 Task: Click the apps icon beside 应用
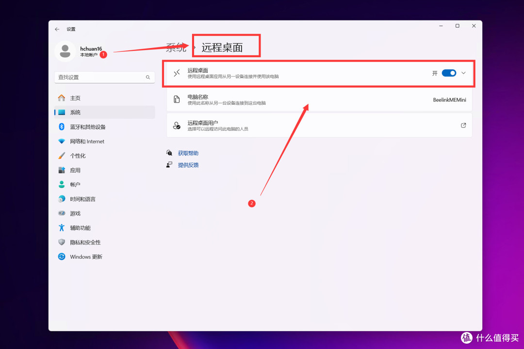(x=62, y=170)
